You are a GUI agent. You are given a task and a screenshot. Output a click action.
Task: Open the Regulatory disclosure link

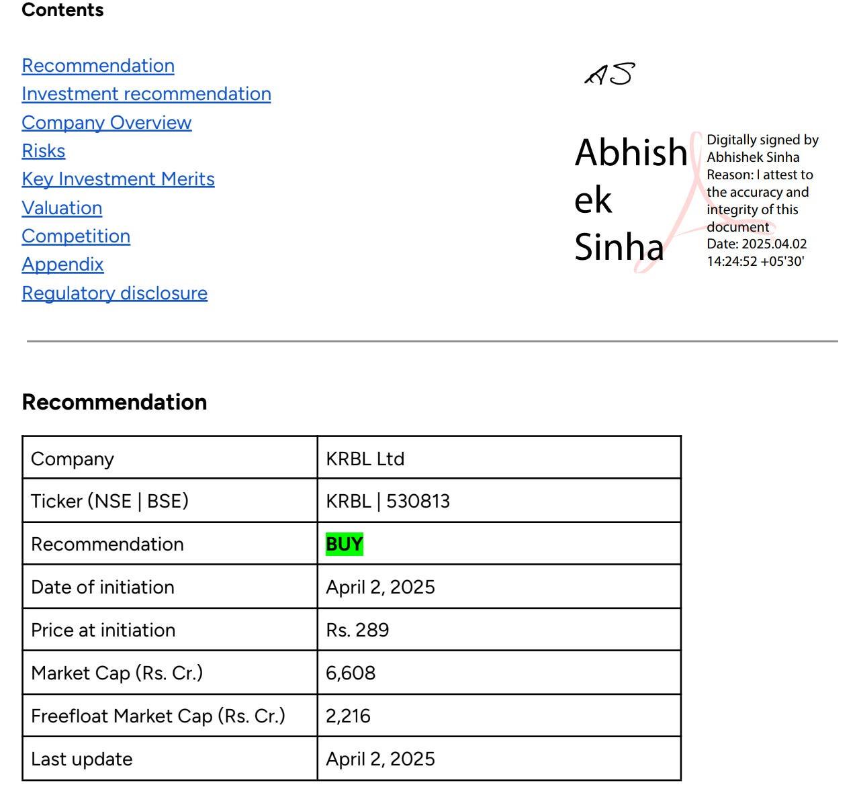(115, 293)
